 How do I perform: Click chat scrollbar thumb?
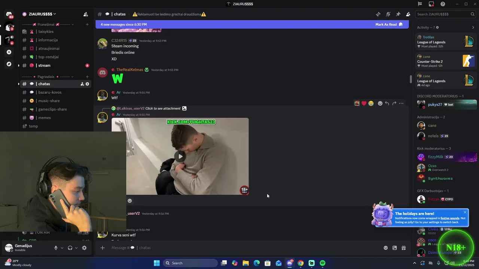tap(411, 79)
